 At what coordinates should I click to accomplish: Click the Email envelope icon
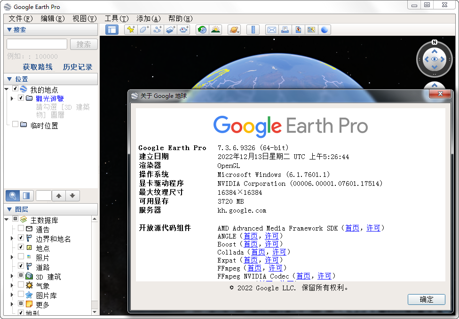pos(271,30)
